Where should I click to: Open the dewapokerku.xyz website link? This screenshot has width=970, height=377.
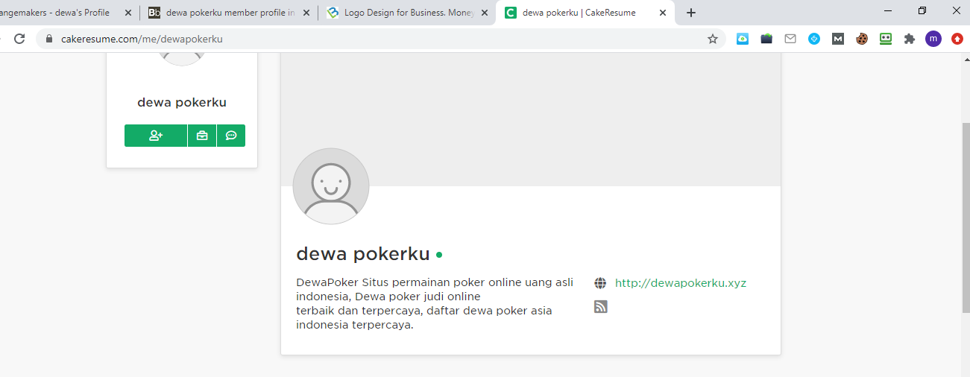(680, 283)
